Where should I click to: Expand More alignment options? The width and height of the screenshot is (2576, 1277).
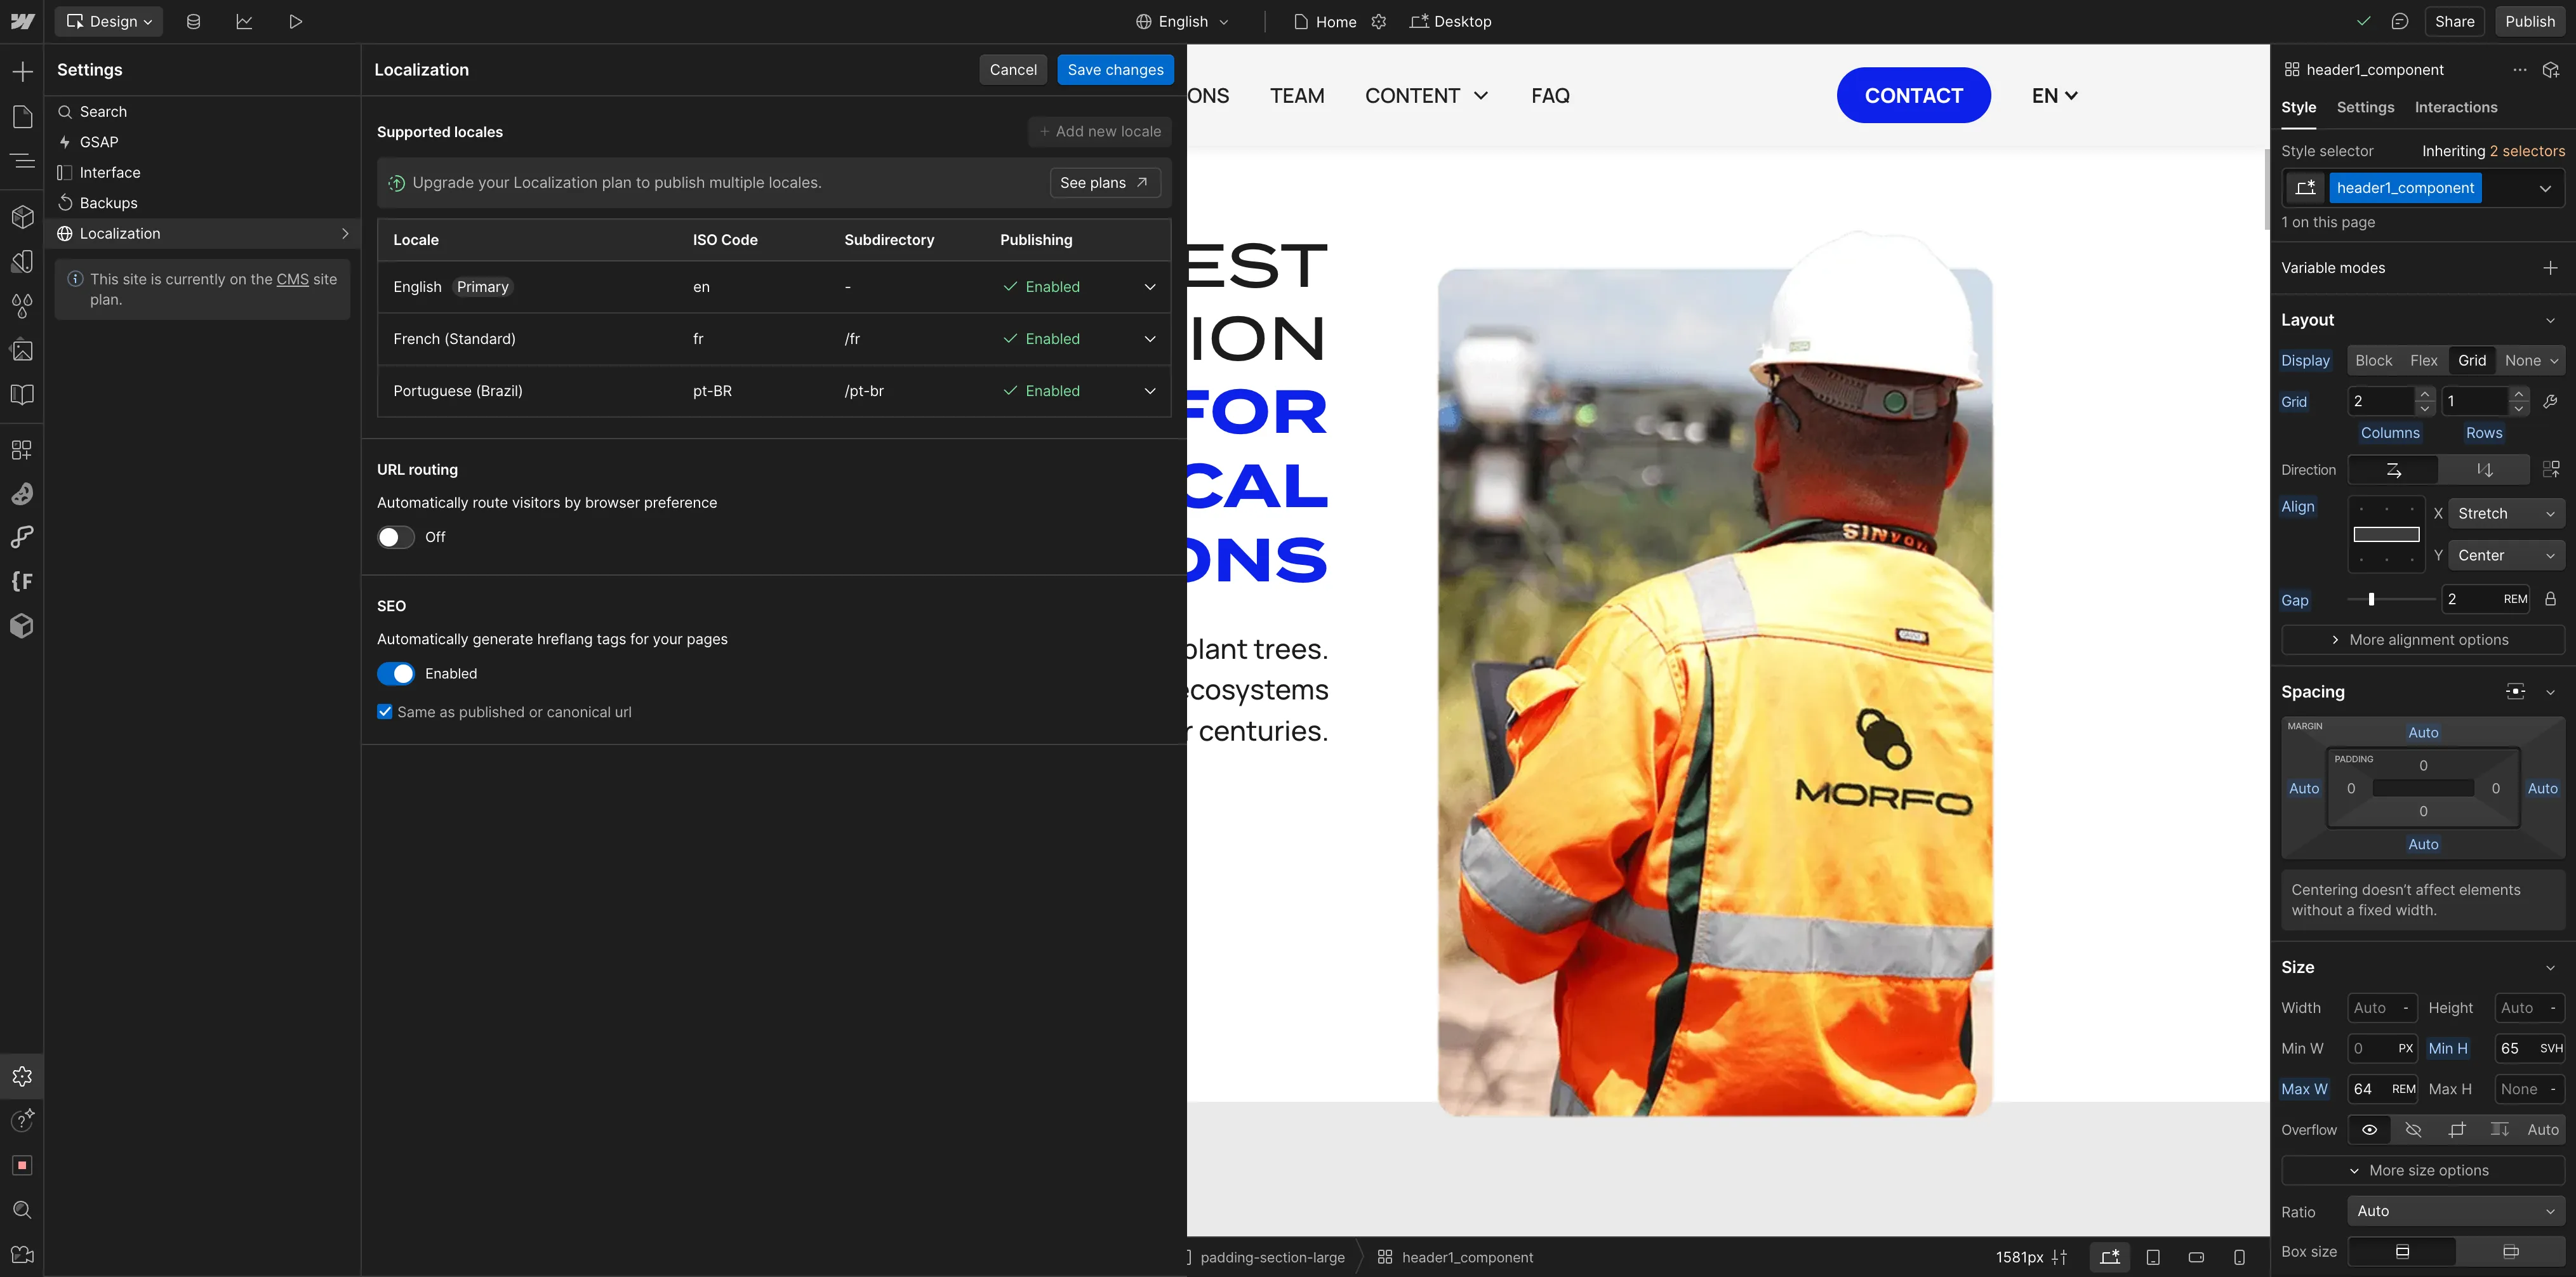[2423, 640]
